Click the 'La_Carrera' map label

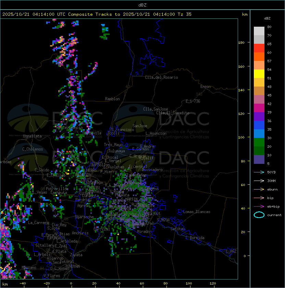pyautogui.click(x=38, y=223)
